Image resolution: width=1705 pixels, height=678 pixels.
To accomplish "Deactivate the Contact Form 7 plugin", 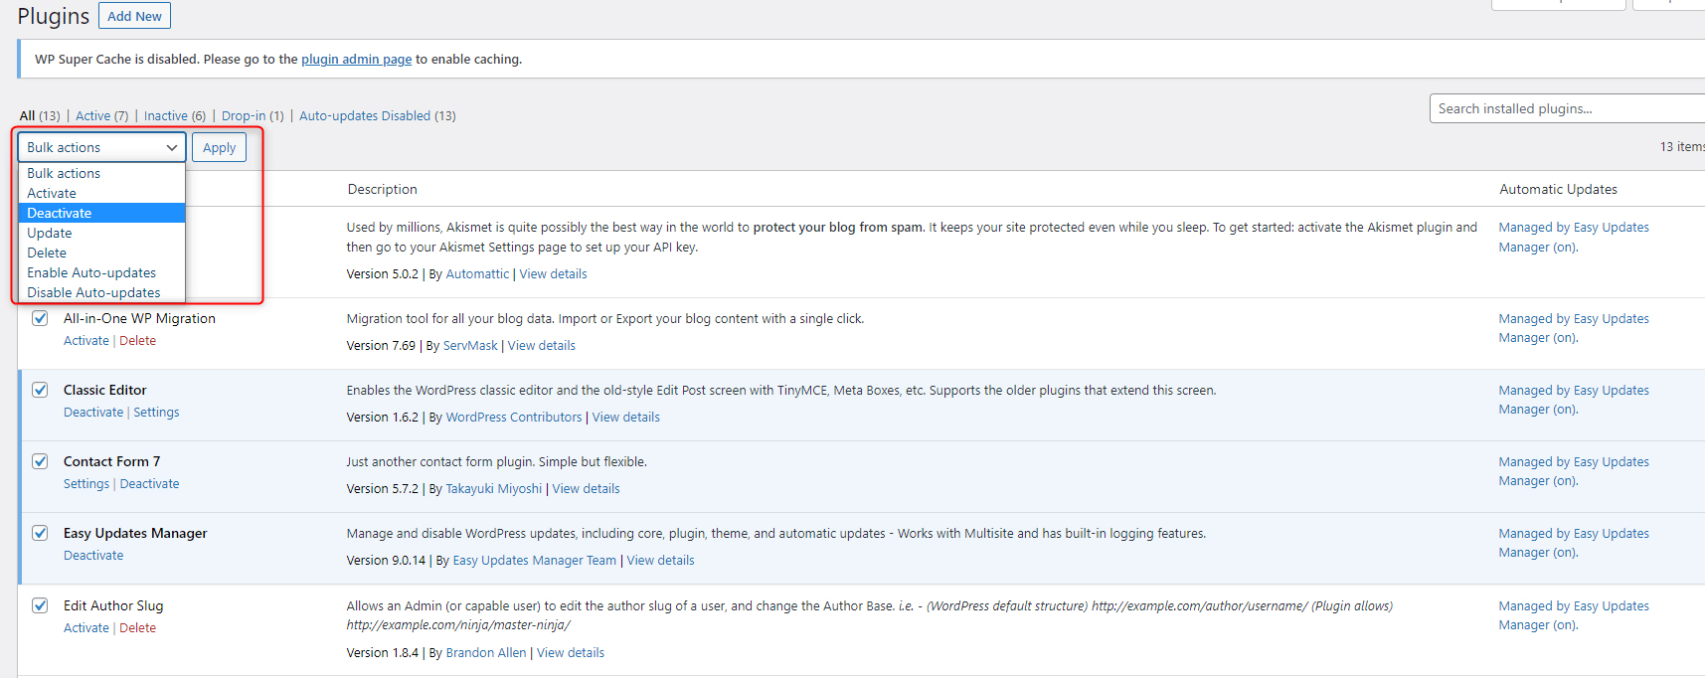I will [150, 483].
